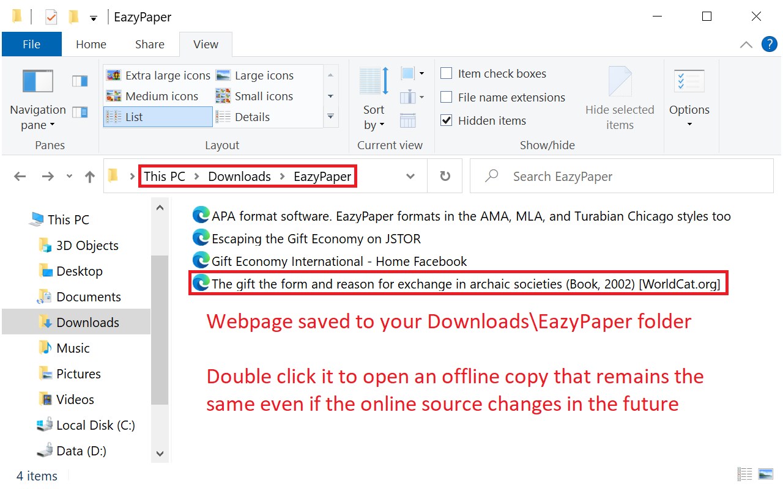This screenshot has width=783, height=489.
Task: Go up one folder with the Up arrow
Action: pos(90,177)
